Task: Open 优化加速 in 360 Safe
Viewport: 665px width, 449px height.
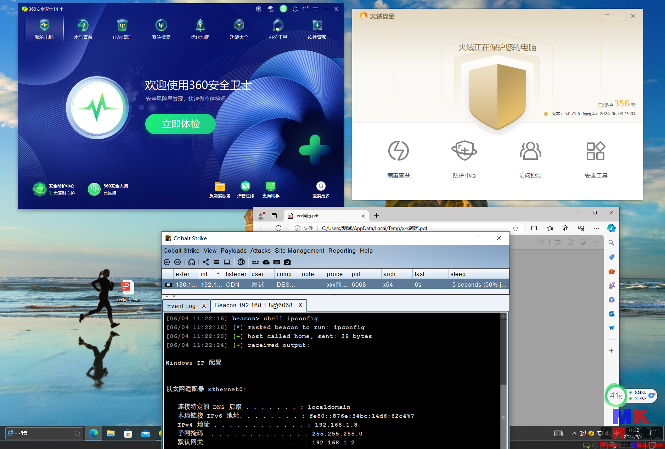Action: pos(200,29)
